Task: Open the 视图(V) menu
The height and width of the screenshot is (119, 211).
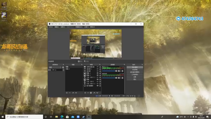Action: pyautogui.click(x=63, y=27)
